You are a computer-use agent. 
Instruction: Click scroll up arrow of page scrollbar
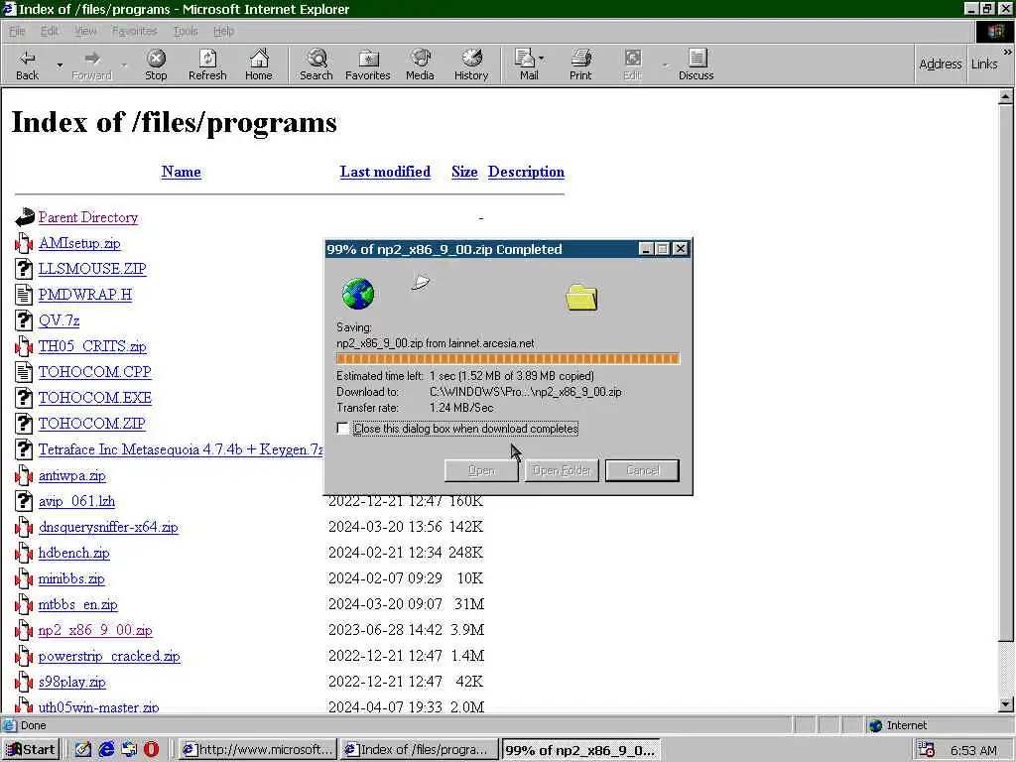pos(1005,96)
